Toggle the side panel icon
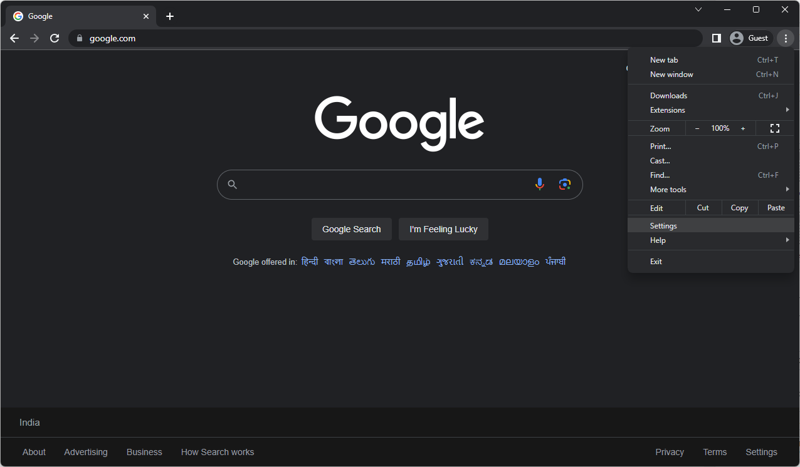Image resolution: width=800 pixels, height=467 pixels. pyautogui.click(x=716, y=38)
